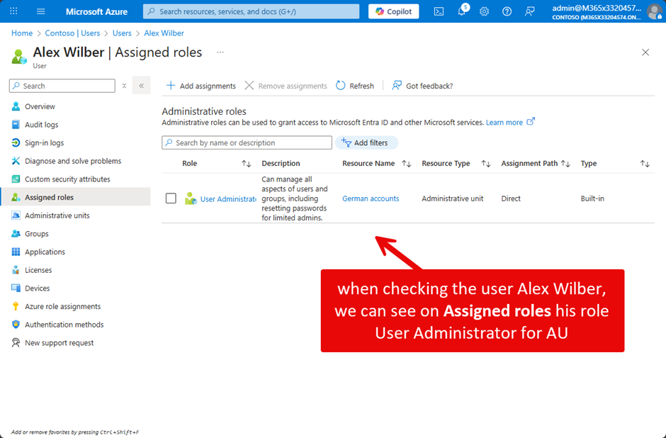Open Cloud Shell from the top bar

[439, 11]
